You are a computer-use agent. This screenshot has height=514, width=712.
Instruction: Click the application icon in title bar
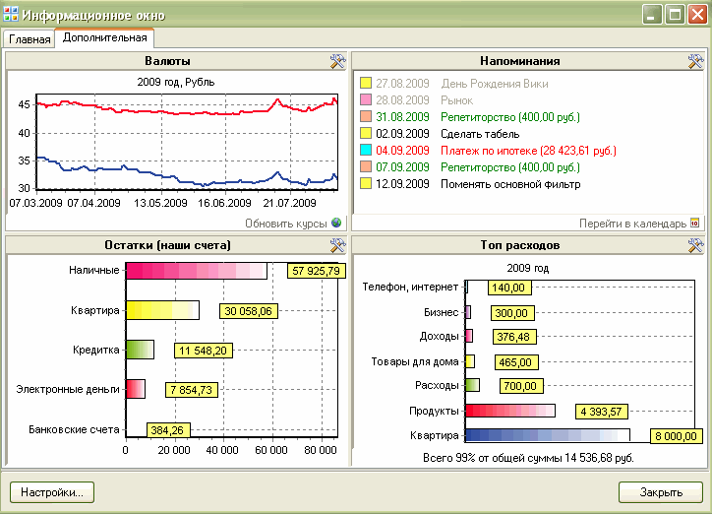(12, 16)
